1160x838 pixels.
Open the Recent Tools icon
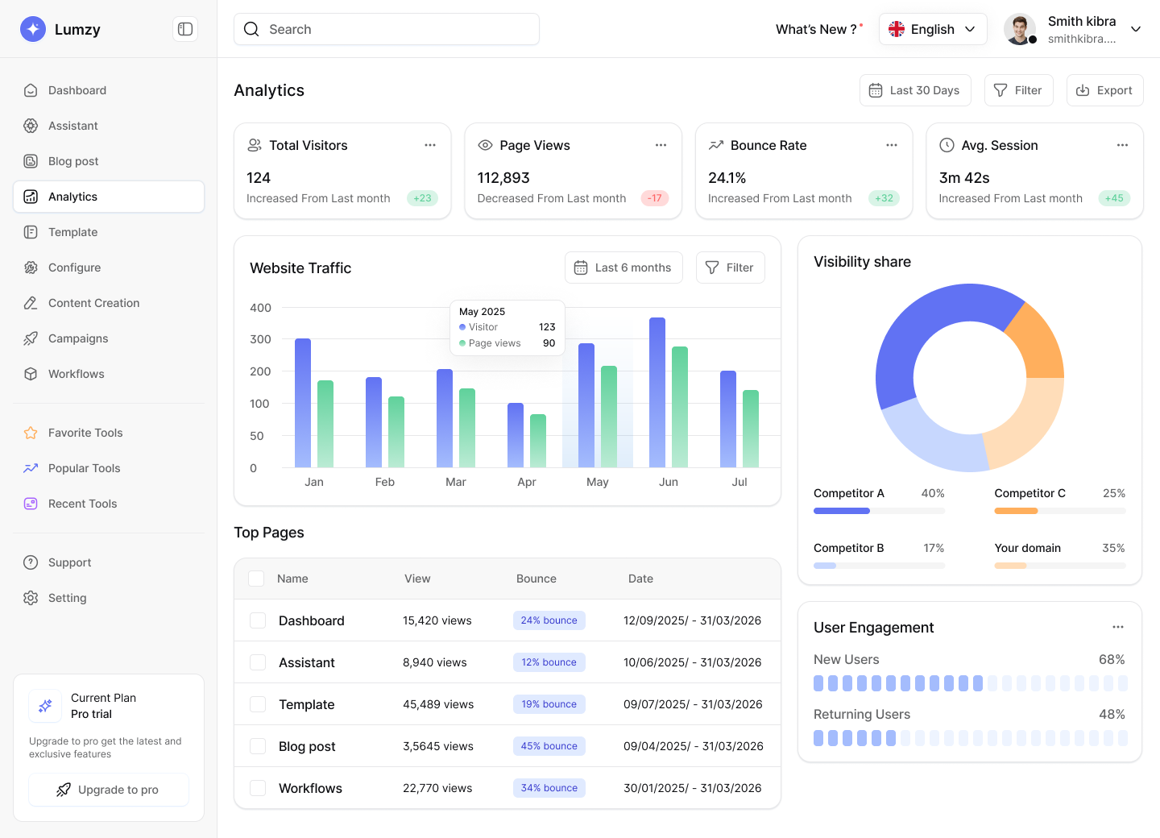[x=30, y=503]
